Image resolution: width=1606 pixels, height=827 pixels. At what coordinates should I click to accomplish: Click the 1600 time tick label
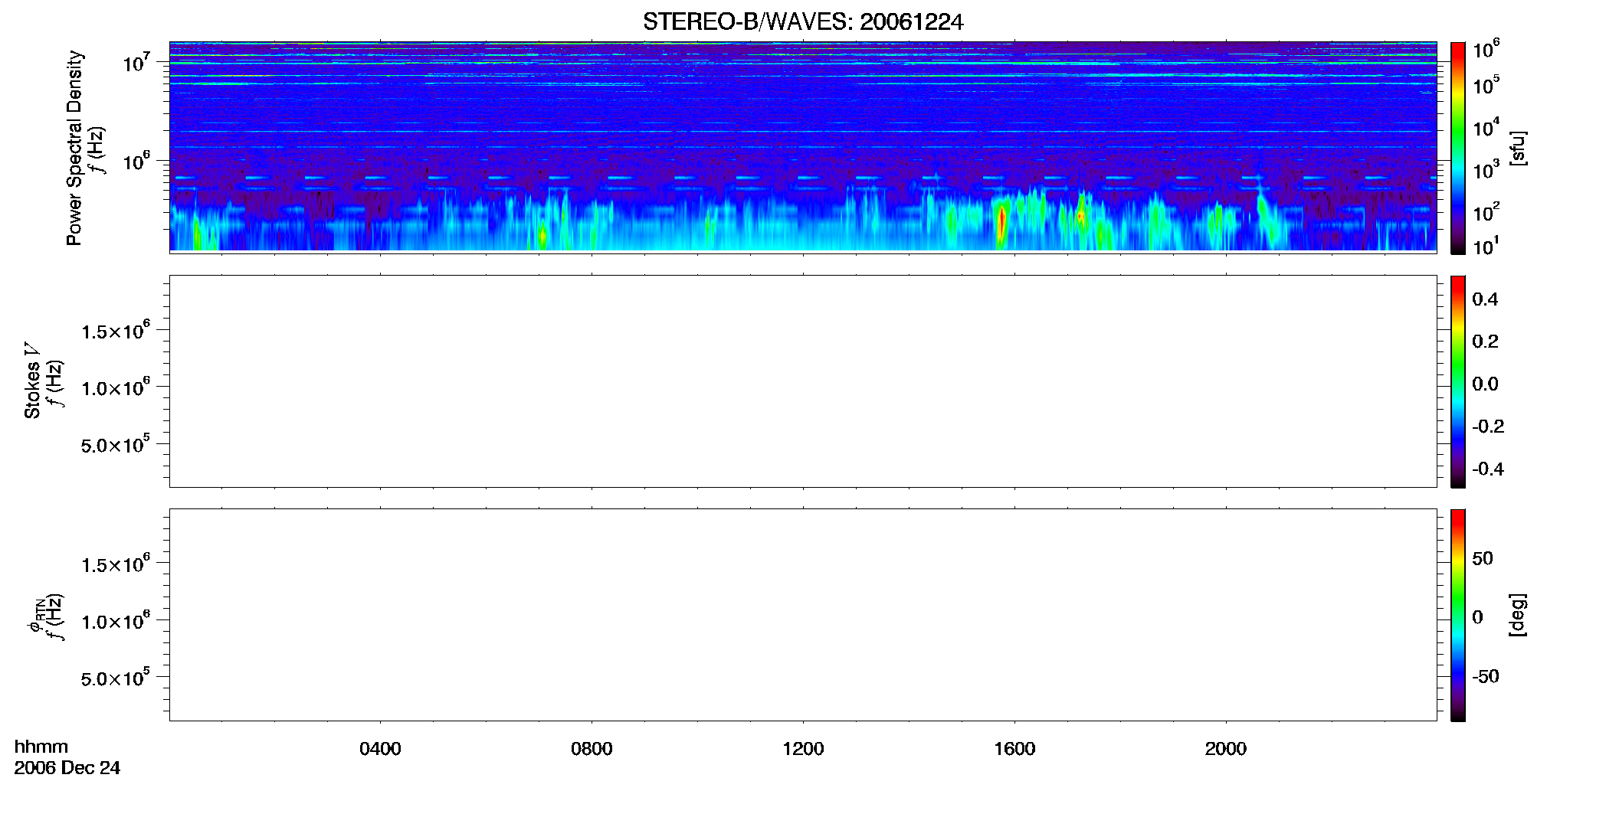point(1014,749)
